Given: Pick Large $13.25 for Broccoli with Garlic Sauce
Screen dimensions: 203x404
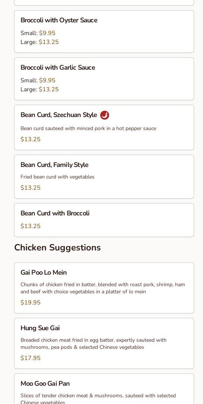Looking at the screenshot, I should (x=40, y=89).
